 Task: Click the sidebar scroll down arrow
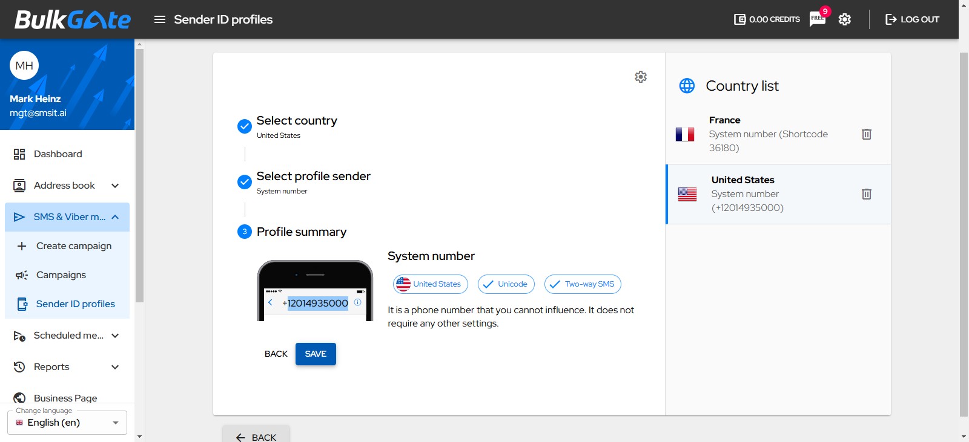(x=139, y=437)
